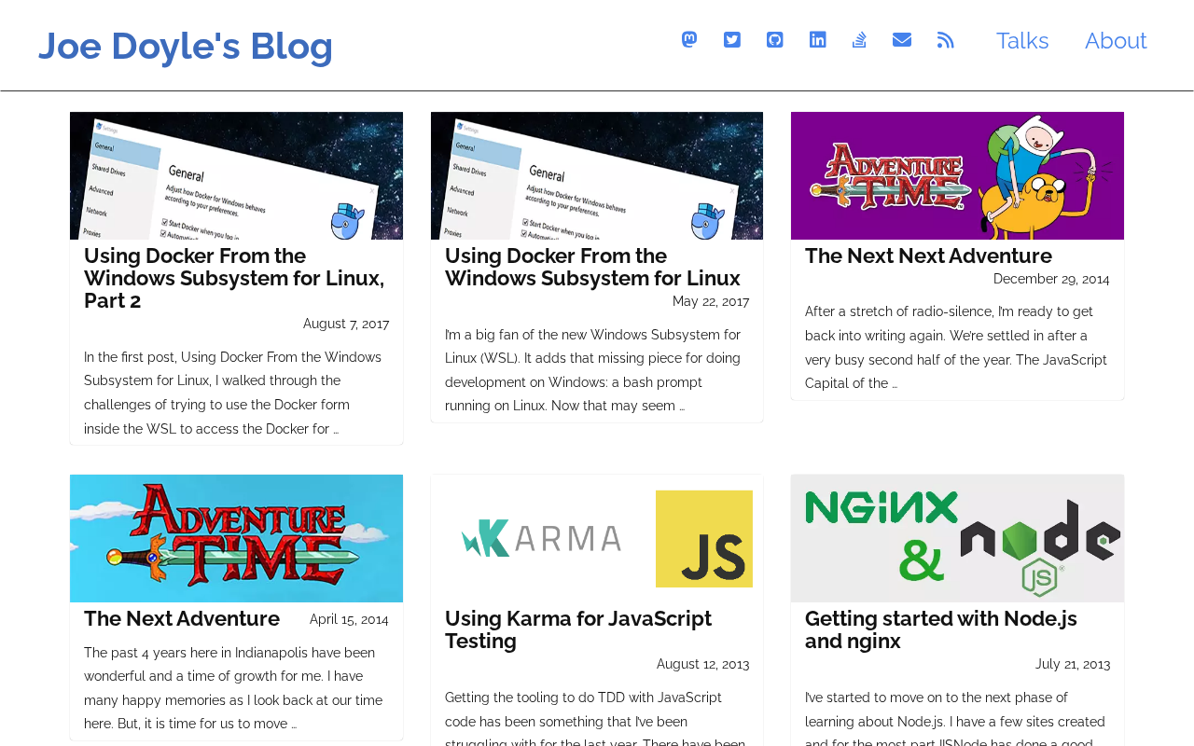Click the excerpt starting 'I've started to move on'
The width and height of the screenshot is (1194, 746).
(957, 716)
